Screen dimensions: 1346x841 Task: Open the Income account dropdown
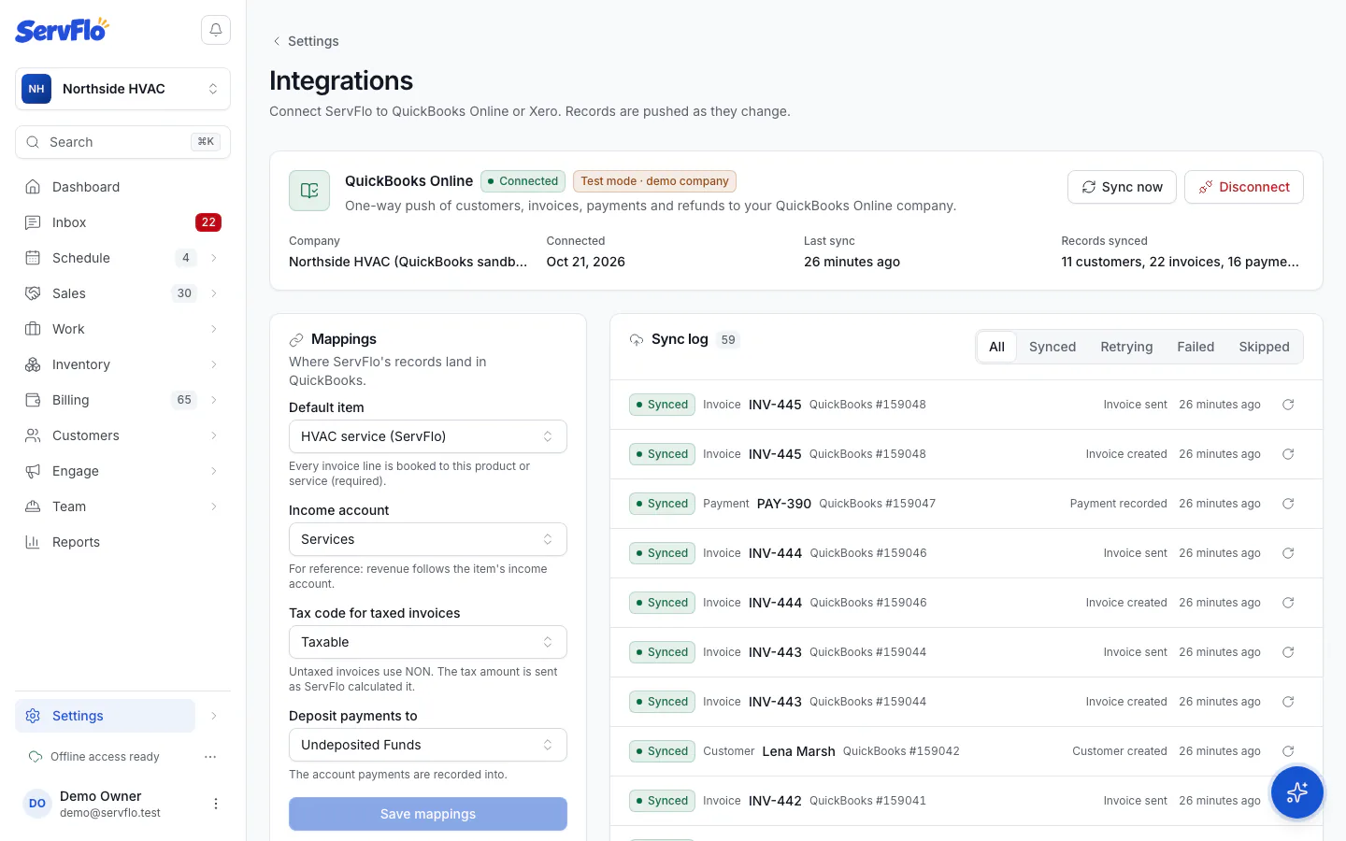(428, 539)
